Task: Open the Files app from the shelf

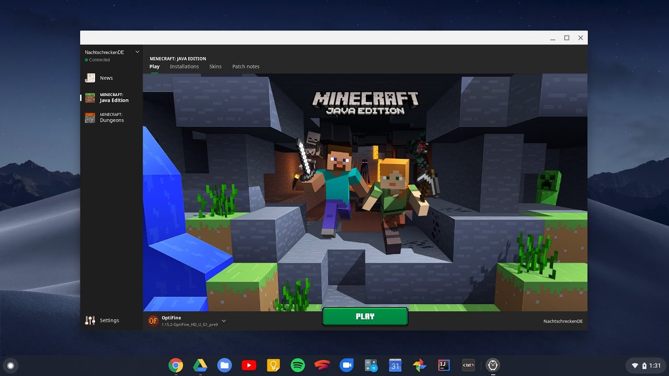Action: coord(225,366)
